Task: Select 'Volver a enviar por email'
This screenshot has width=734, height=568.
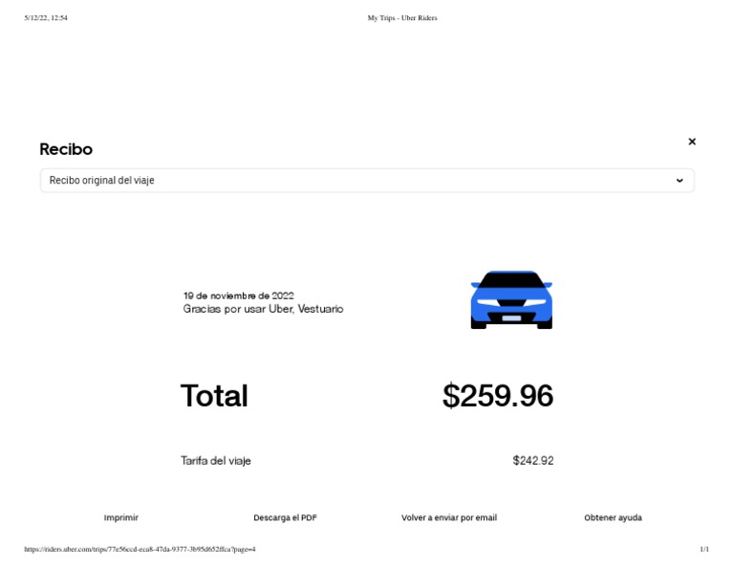Action: [x=449, y=517]
